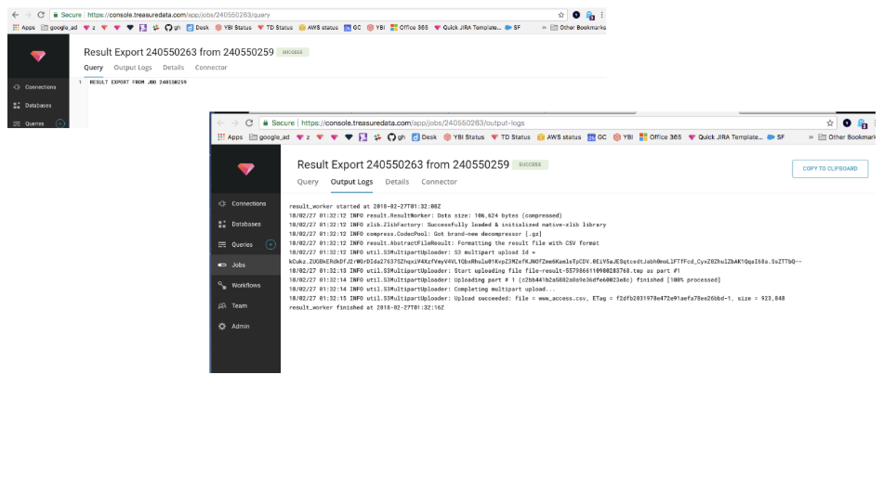Switch to Details tab in the output-logs window
This screenshot has width=883, height=478.
[397, 182]
